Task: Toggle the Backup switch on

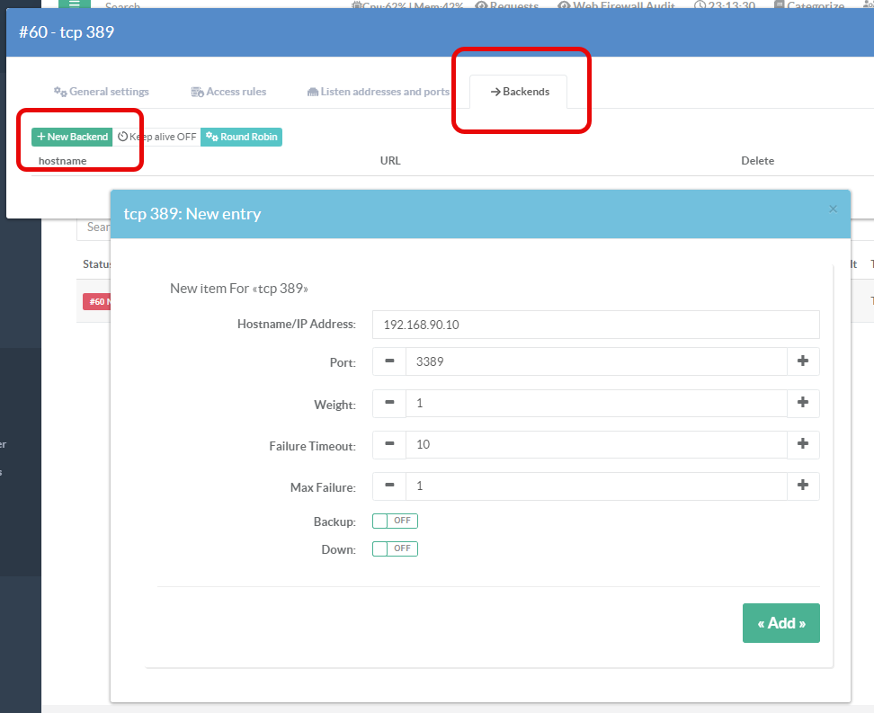Action: [x=395, y=521]
